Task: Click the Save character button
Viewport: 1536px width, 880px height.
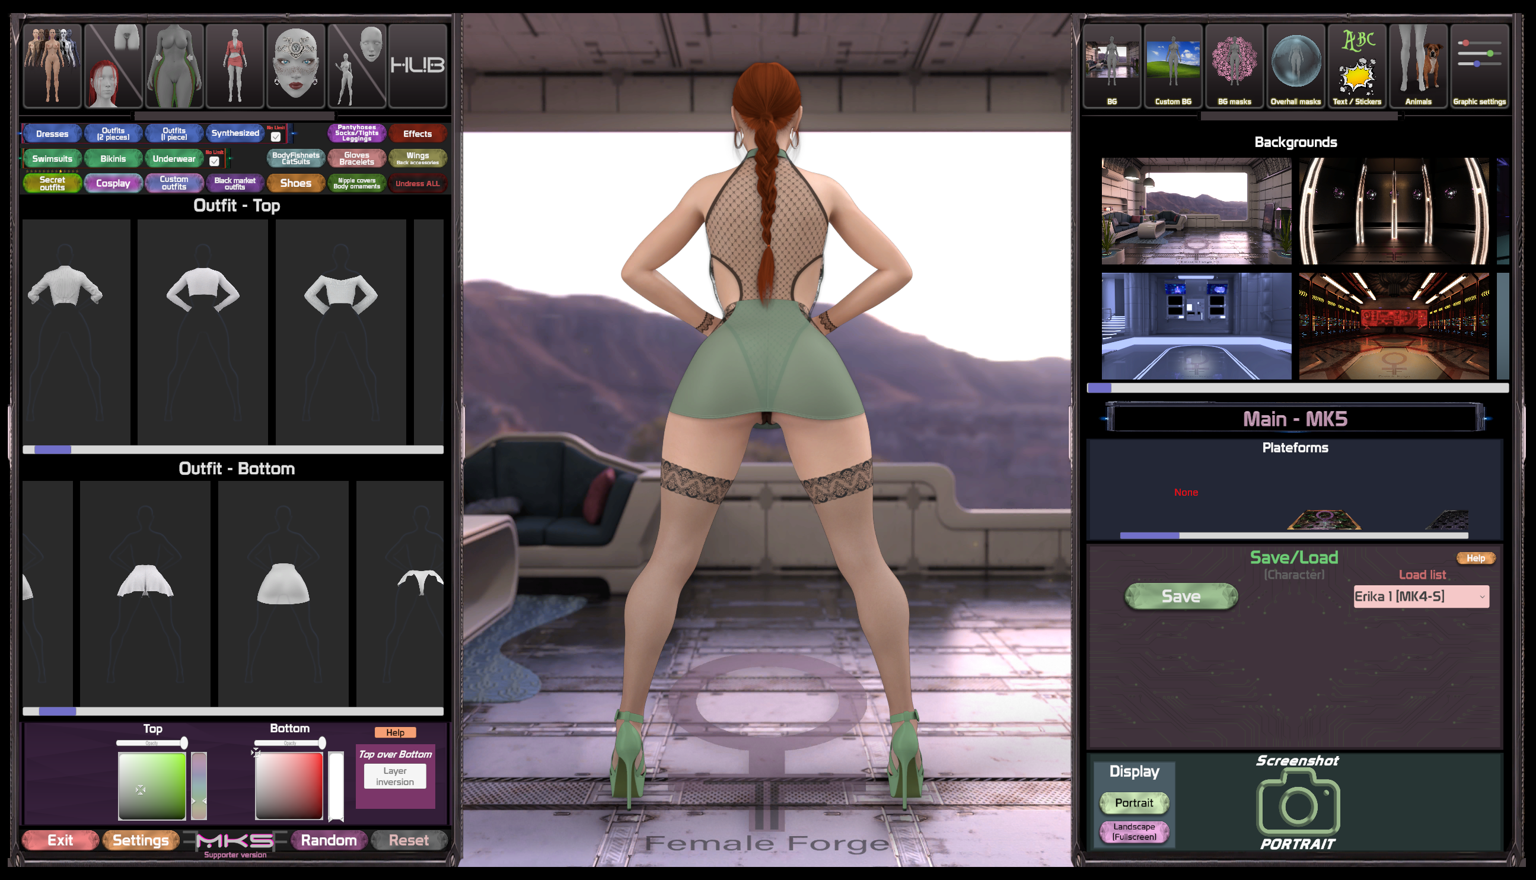Action: click(1180, 597)
